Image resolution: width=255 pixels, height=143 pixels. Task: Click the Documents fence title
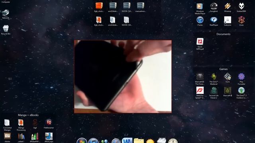point(223,34)
